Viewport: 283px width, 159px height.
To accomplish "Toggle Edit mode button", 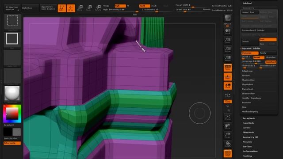I will [62, 8].
